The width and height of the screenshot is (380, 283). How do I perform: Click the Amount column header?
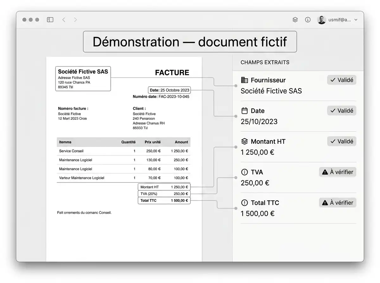tap(181, 142)
